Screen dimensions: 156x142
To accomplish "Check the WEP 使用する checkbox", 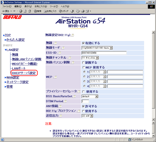I will tap(84, 67).
